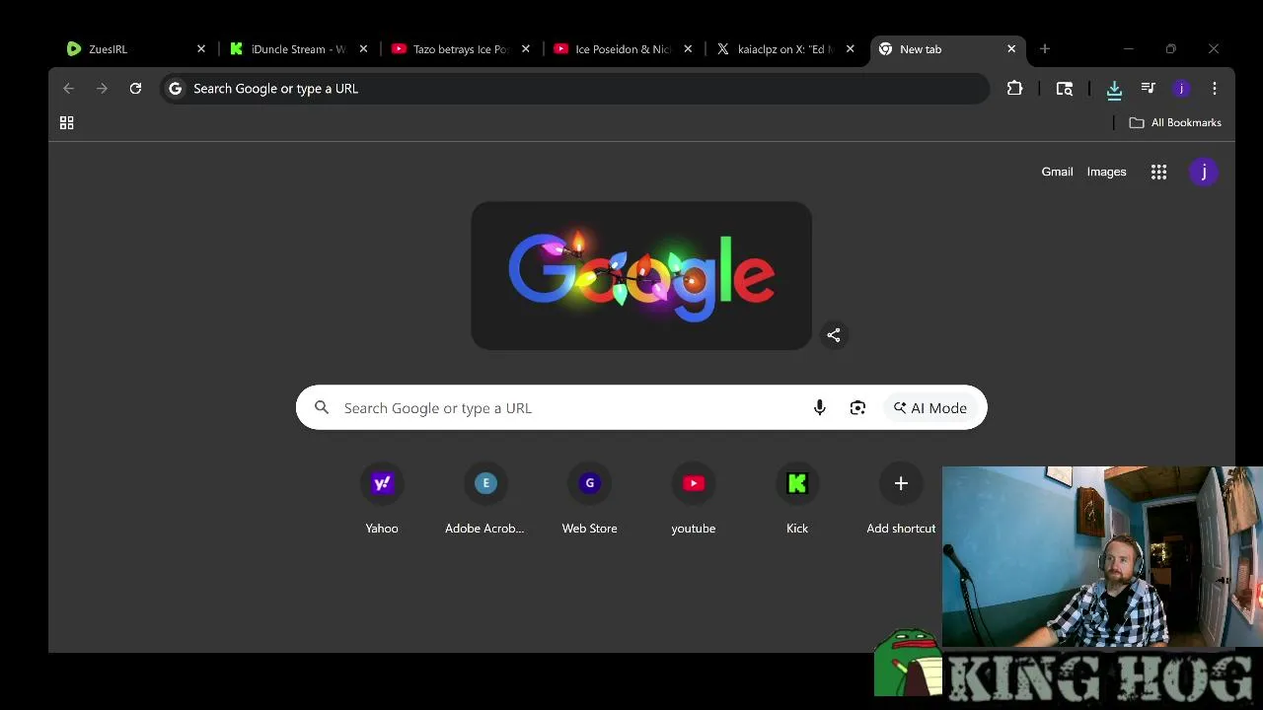Open the Gmail link
The width and height of the screenshot is (1263, 710).
click(1057, 172)
